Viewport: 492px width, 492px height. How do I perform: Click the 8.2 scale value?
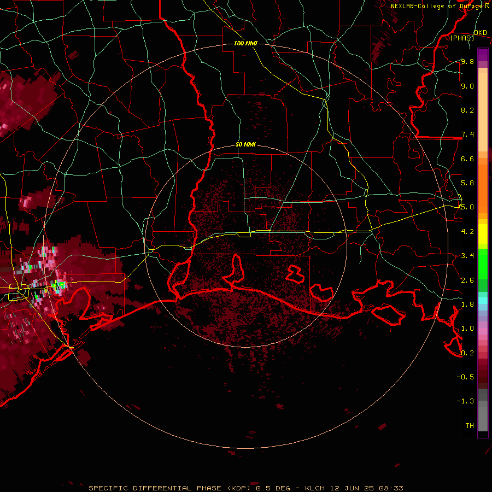pyautogui.click(x=467, y=110)
